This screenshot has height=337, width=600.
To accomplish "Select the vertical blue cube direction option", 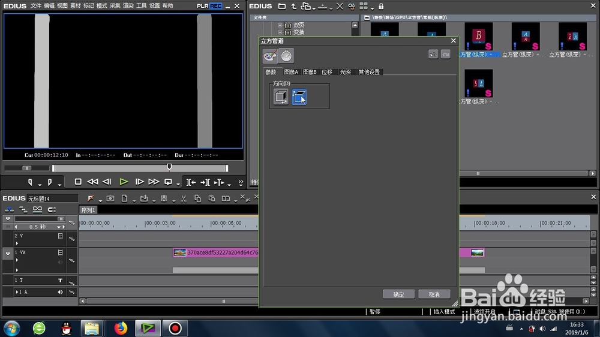I will [299, 97].
